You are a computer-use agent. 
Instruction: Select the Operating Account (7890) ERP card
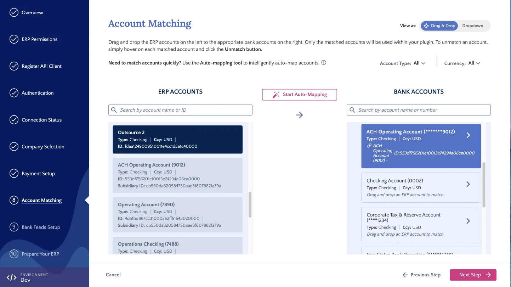click(178, 215)
